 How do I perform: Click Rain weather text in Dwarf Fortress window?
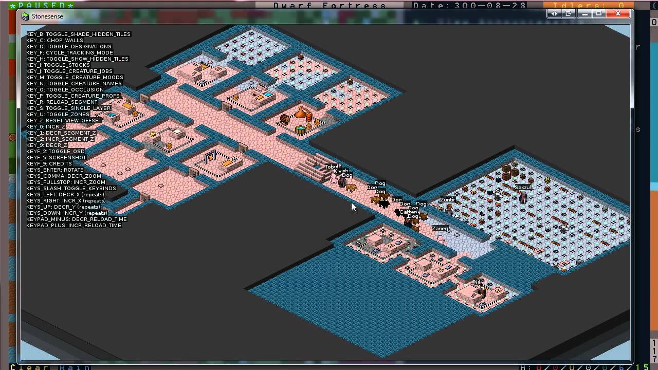pyautogui.click(x=75, y=367)
